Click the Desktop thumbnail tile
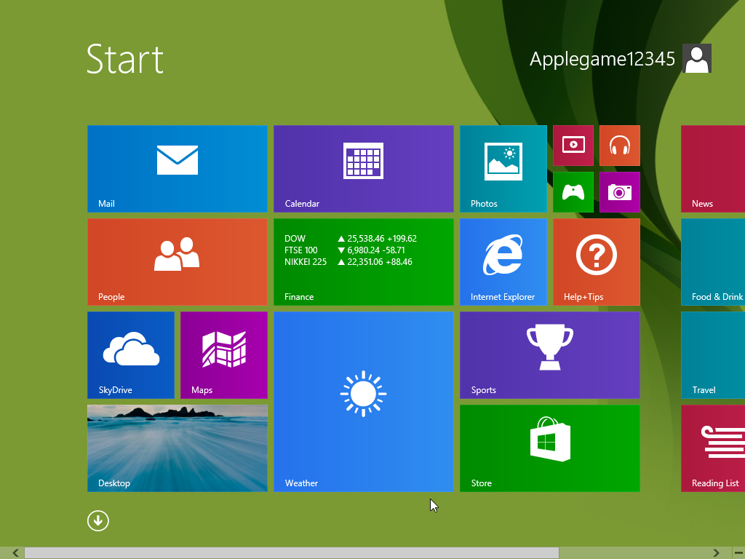 point(177,448)
